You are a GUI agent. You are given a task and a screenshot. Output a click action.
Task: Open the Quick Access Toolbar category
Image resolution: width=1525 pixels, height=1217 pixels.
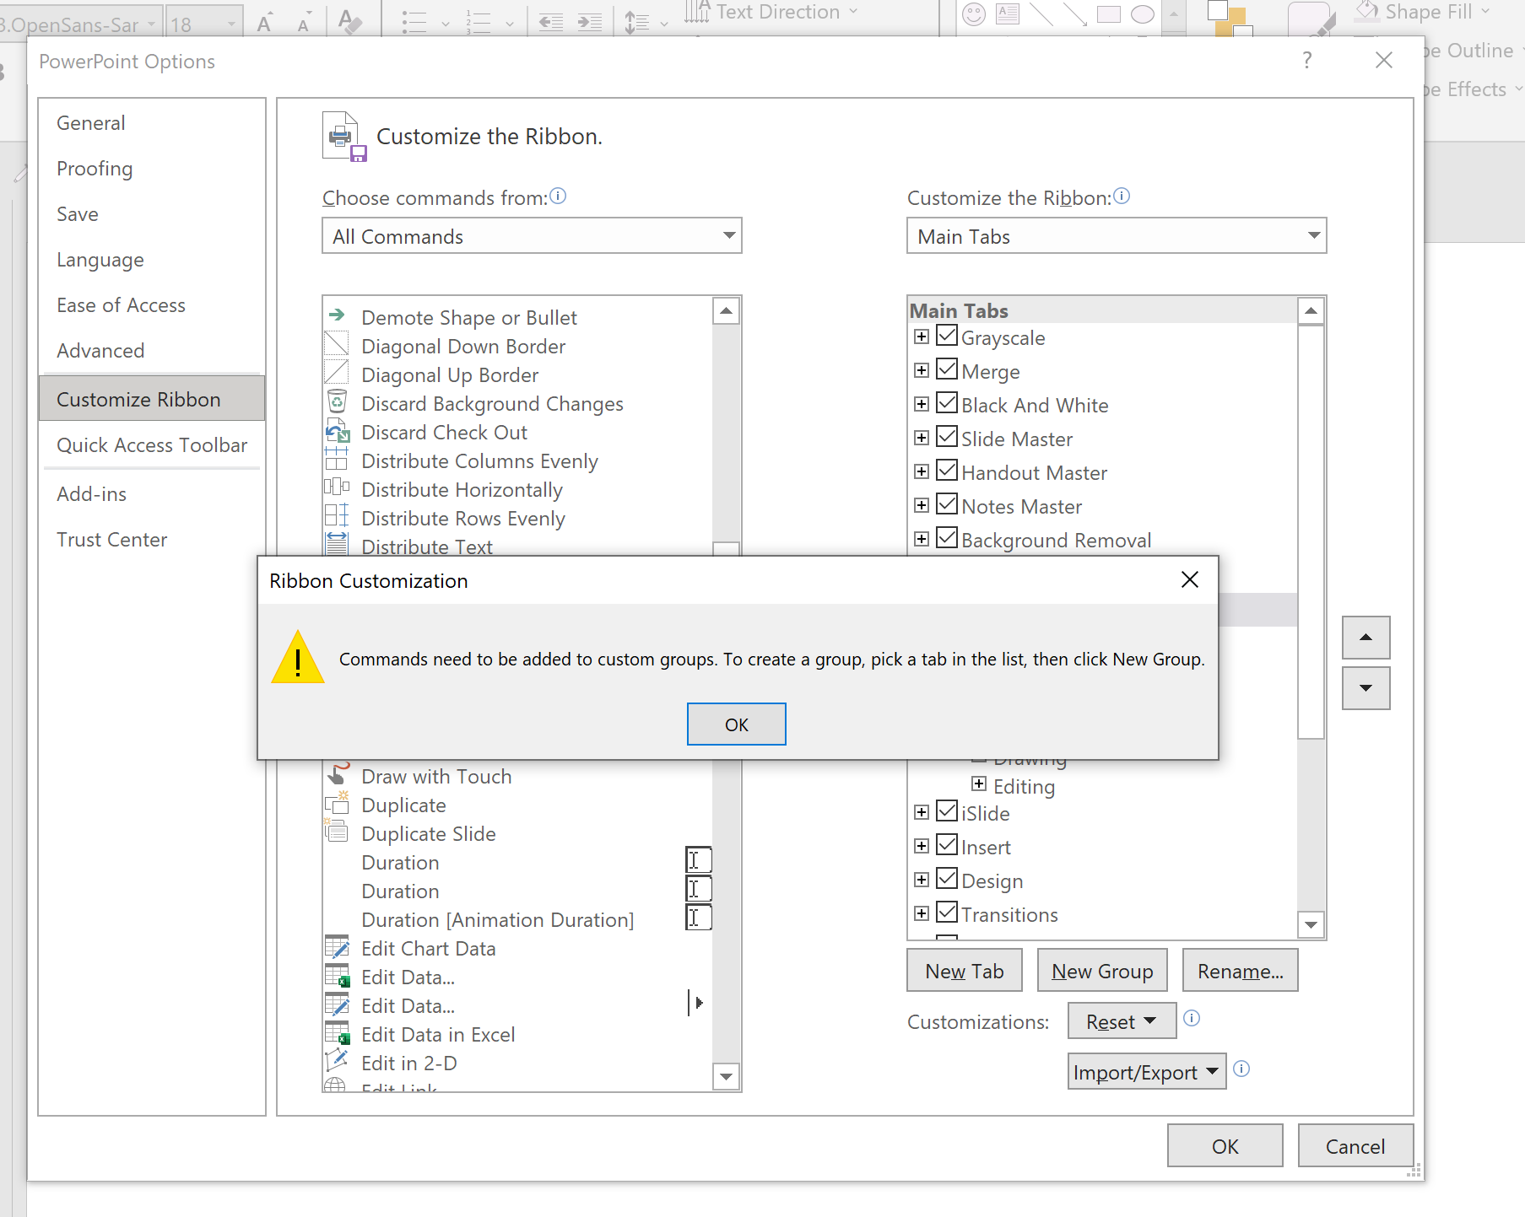pyautogui.click(x=152, y=445)
